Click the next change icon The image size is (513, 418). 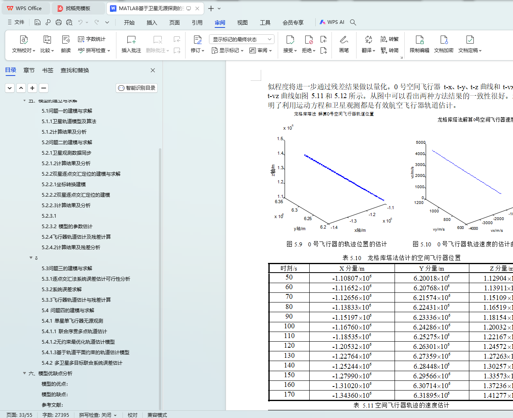click(323, 50)
